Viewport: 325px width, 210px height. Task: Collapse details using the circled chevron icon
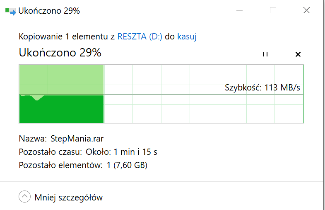pos(25,196)
